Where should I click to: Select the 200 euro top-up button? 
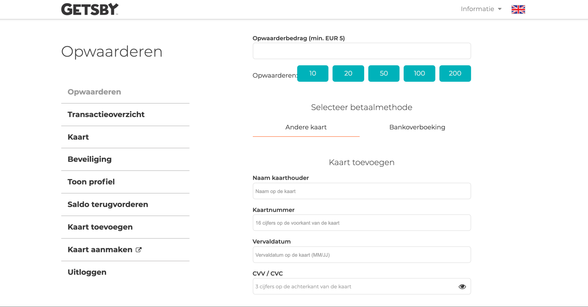point(455,73)
